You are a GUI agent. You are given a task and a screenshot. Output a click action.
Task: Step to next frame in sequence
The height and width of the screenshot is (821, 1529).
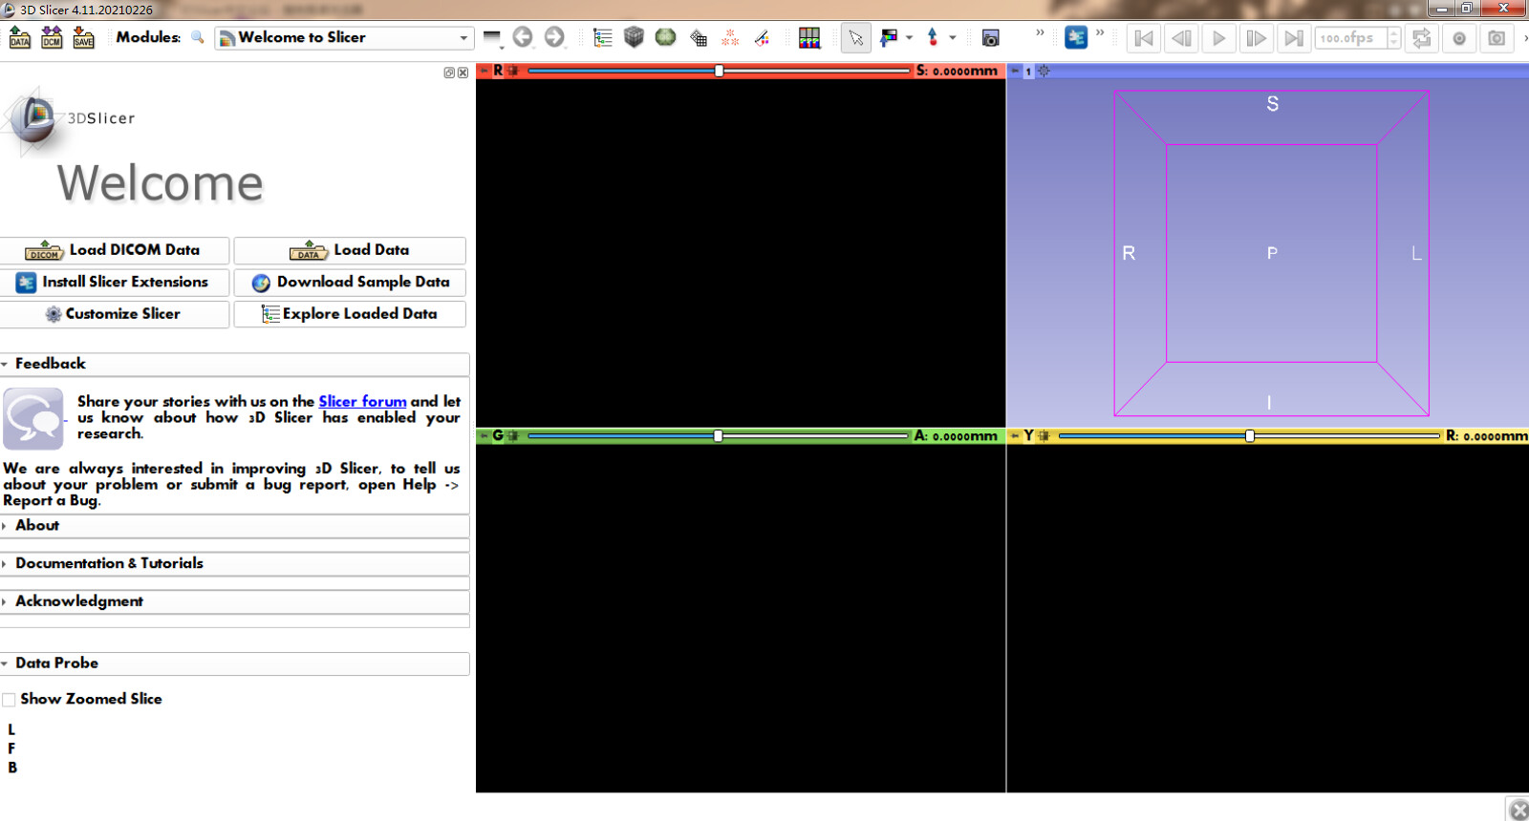click(x=1257, y=38)
